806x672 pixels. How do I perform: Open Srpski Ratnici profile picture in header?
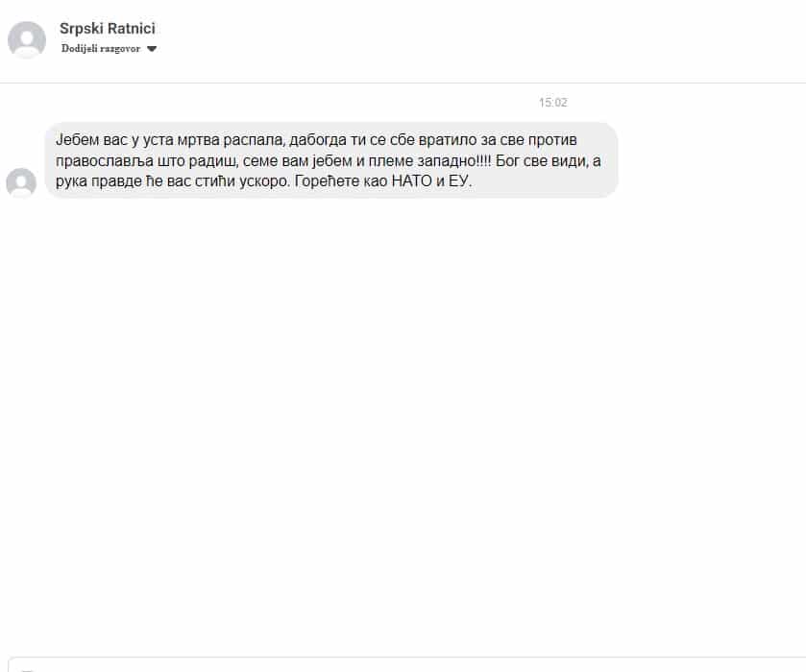tap(27, 39)
